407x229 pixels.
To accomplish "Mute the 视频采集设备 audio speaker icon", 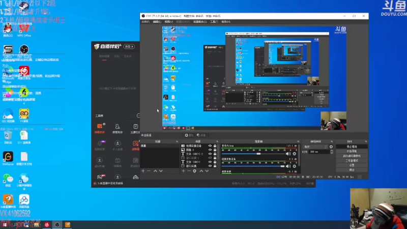I will [x=288, y=166].
